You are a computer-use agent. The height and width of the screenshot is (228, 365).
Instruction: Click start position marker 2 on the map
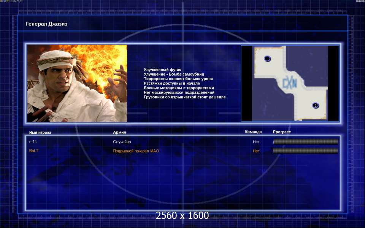pyautogui.click(x=315, y=105)
